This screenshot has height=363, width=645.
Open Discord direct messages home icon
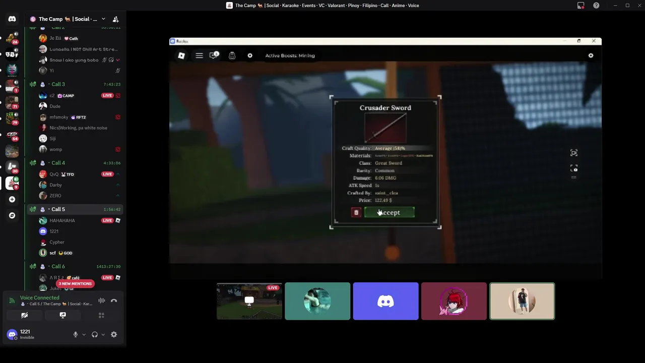point(12,19)
